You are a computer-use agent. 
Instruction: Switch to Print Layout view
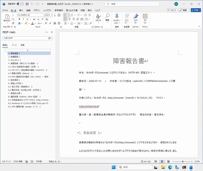click(x=162, y=161)
